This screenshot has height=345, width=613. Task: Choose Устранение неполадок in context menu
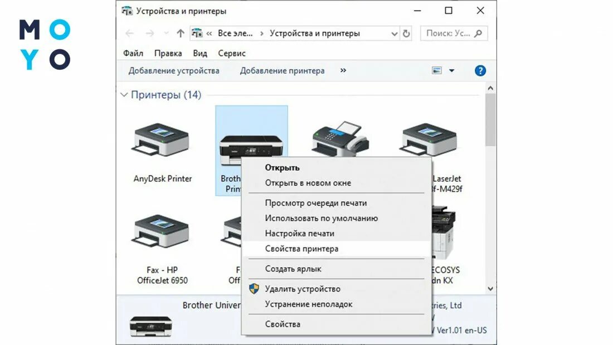pyautogui.click(x=336, y=304)
